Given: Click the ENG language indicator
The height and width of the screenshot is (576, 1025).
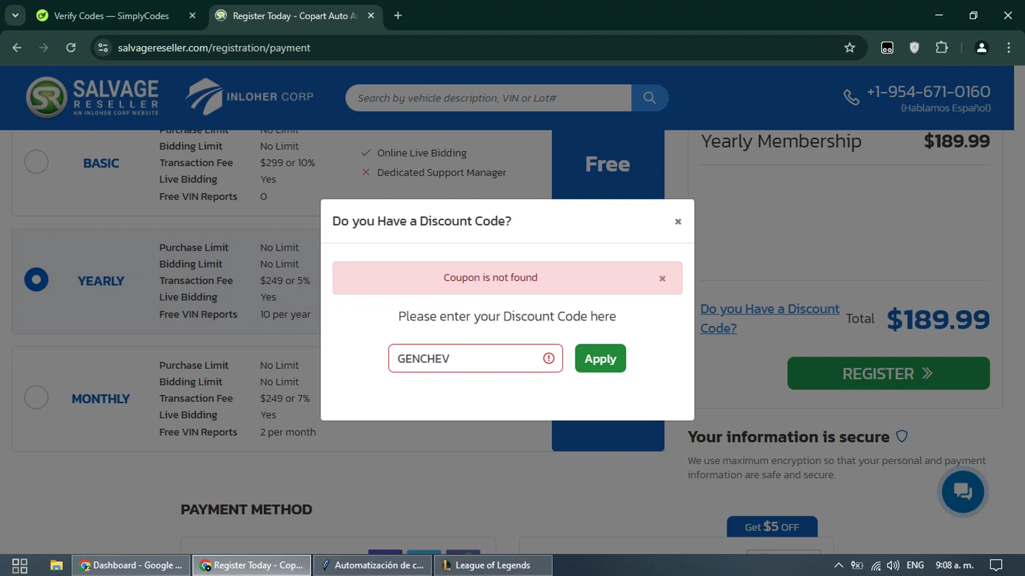Looking at the screenshot, I should [915, 565].
